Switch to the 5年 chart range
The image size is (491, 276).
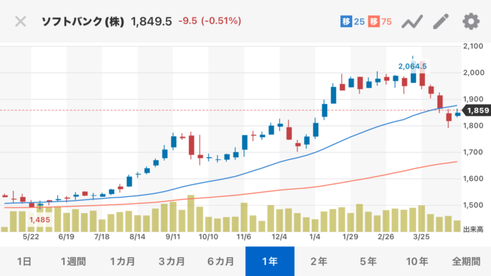[368, 261]
